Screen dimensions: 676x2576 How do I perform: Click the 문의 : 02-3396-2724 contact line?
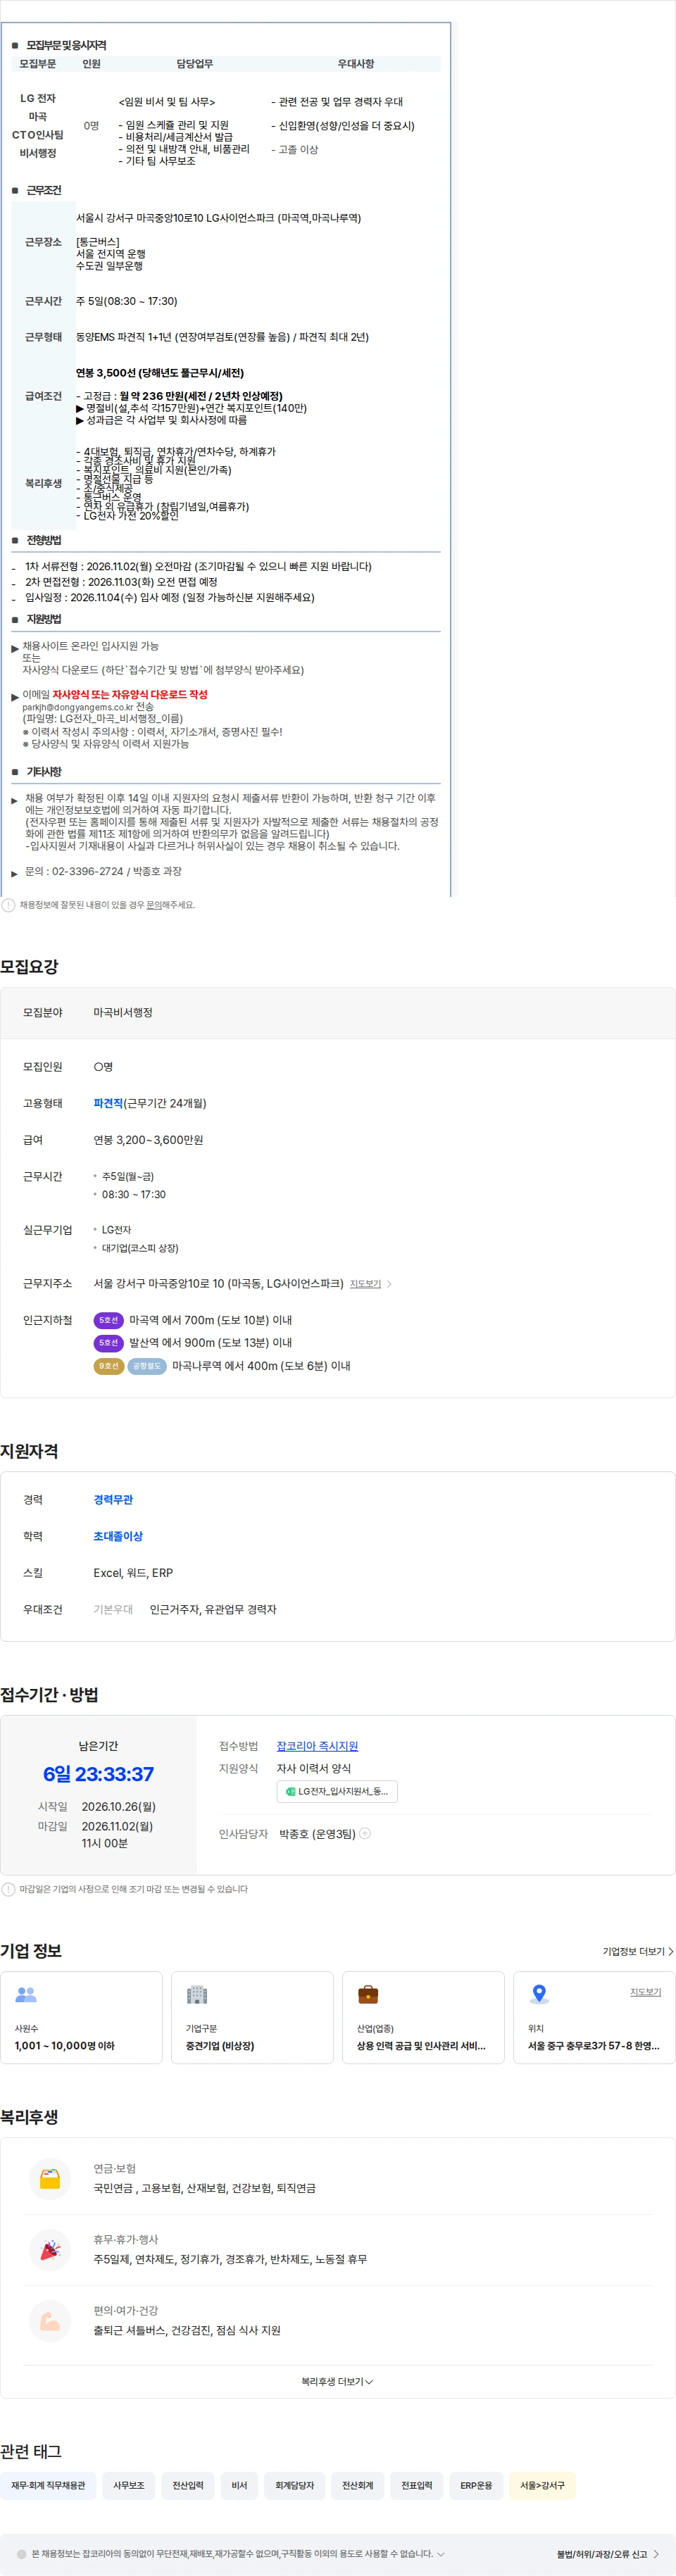click(x=103, y=872)
